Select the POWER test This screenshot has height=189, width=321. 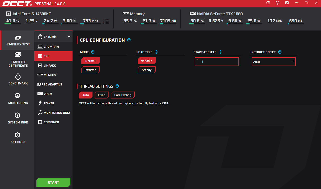53,103
